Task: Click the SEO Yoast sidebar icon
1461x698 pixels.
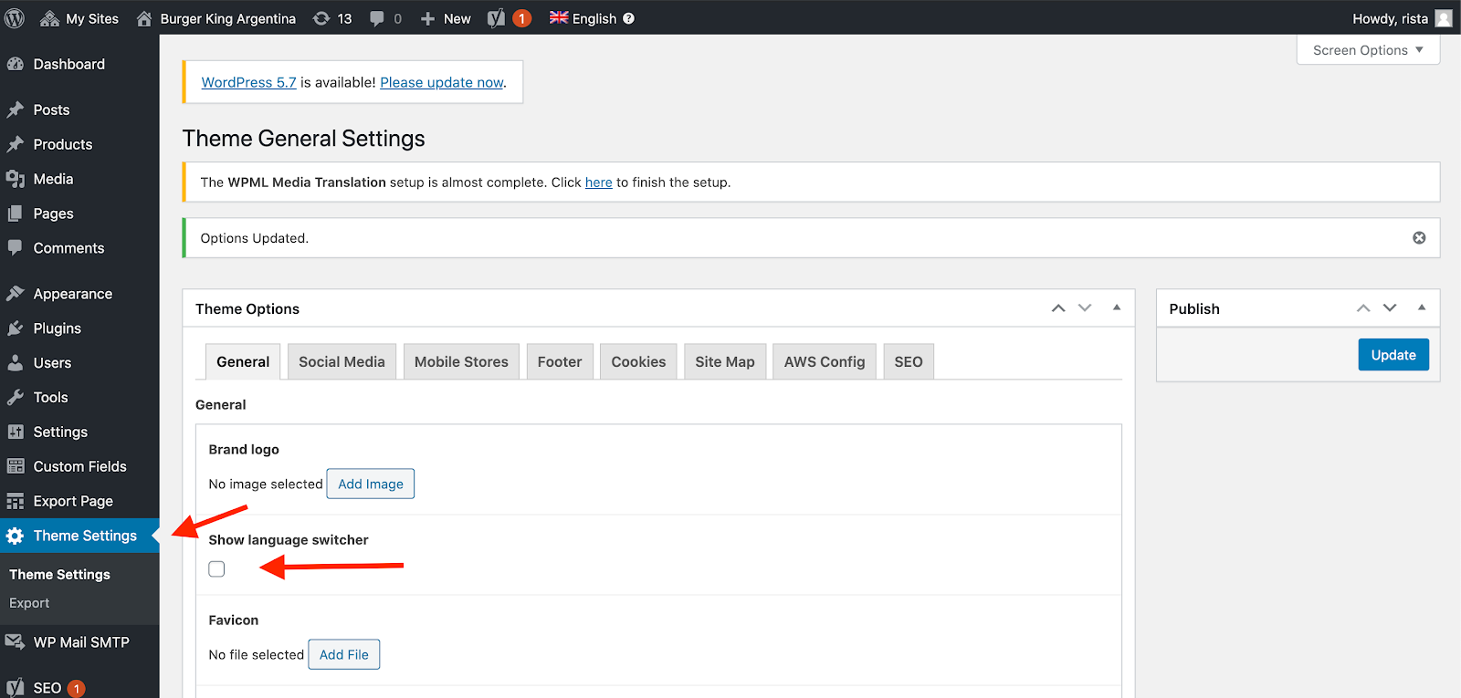Action: coord(16,688)
